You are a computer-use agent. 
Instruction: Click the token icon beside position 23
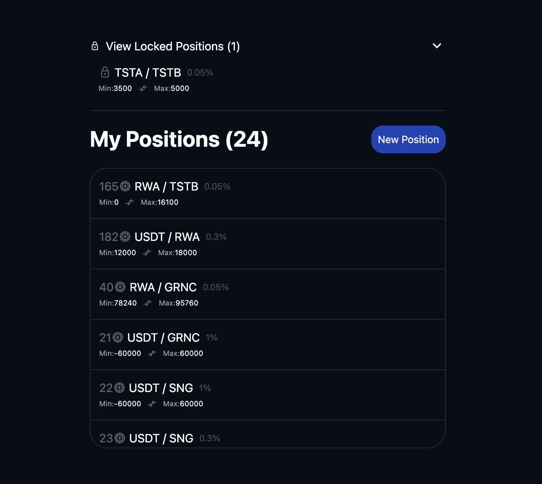(x=120, y=438)
